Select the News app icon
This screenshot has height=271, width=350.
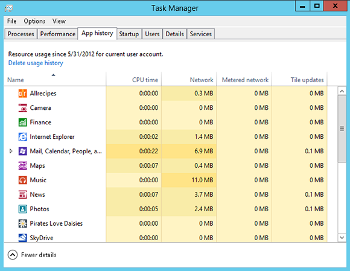pos(22,194)
